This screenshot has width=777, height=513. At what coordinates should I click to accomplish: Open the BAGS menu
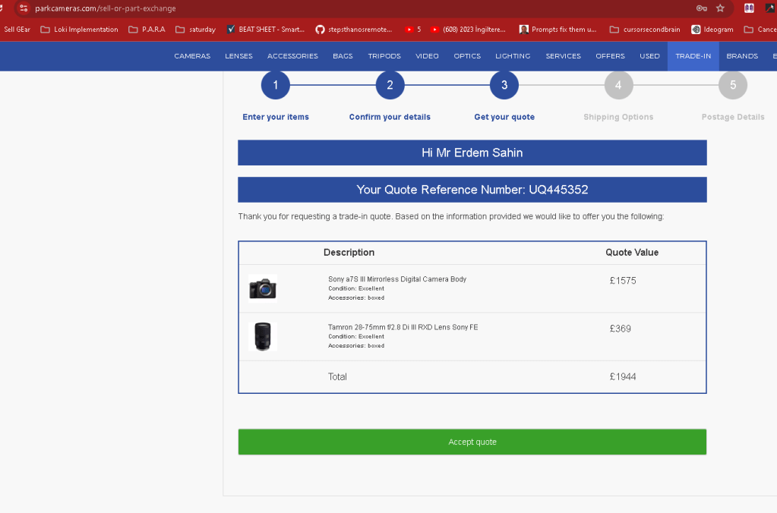click(x=343, y=56)
